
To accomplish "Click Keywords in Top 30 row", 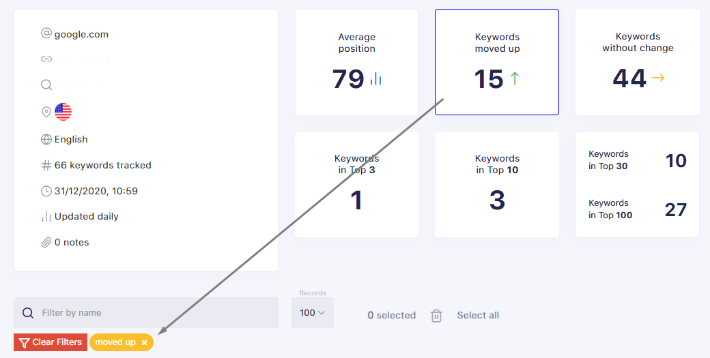I will pyautogui.click(x=637, y=160).
